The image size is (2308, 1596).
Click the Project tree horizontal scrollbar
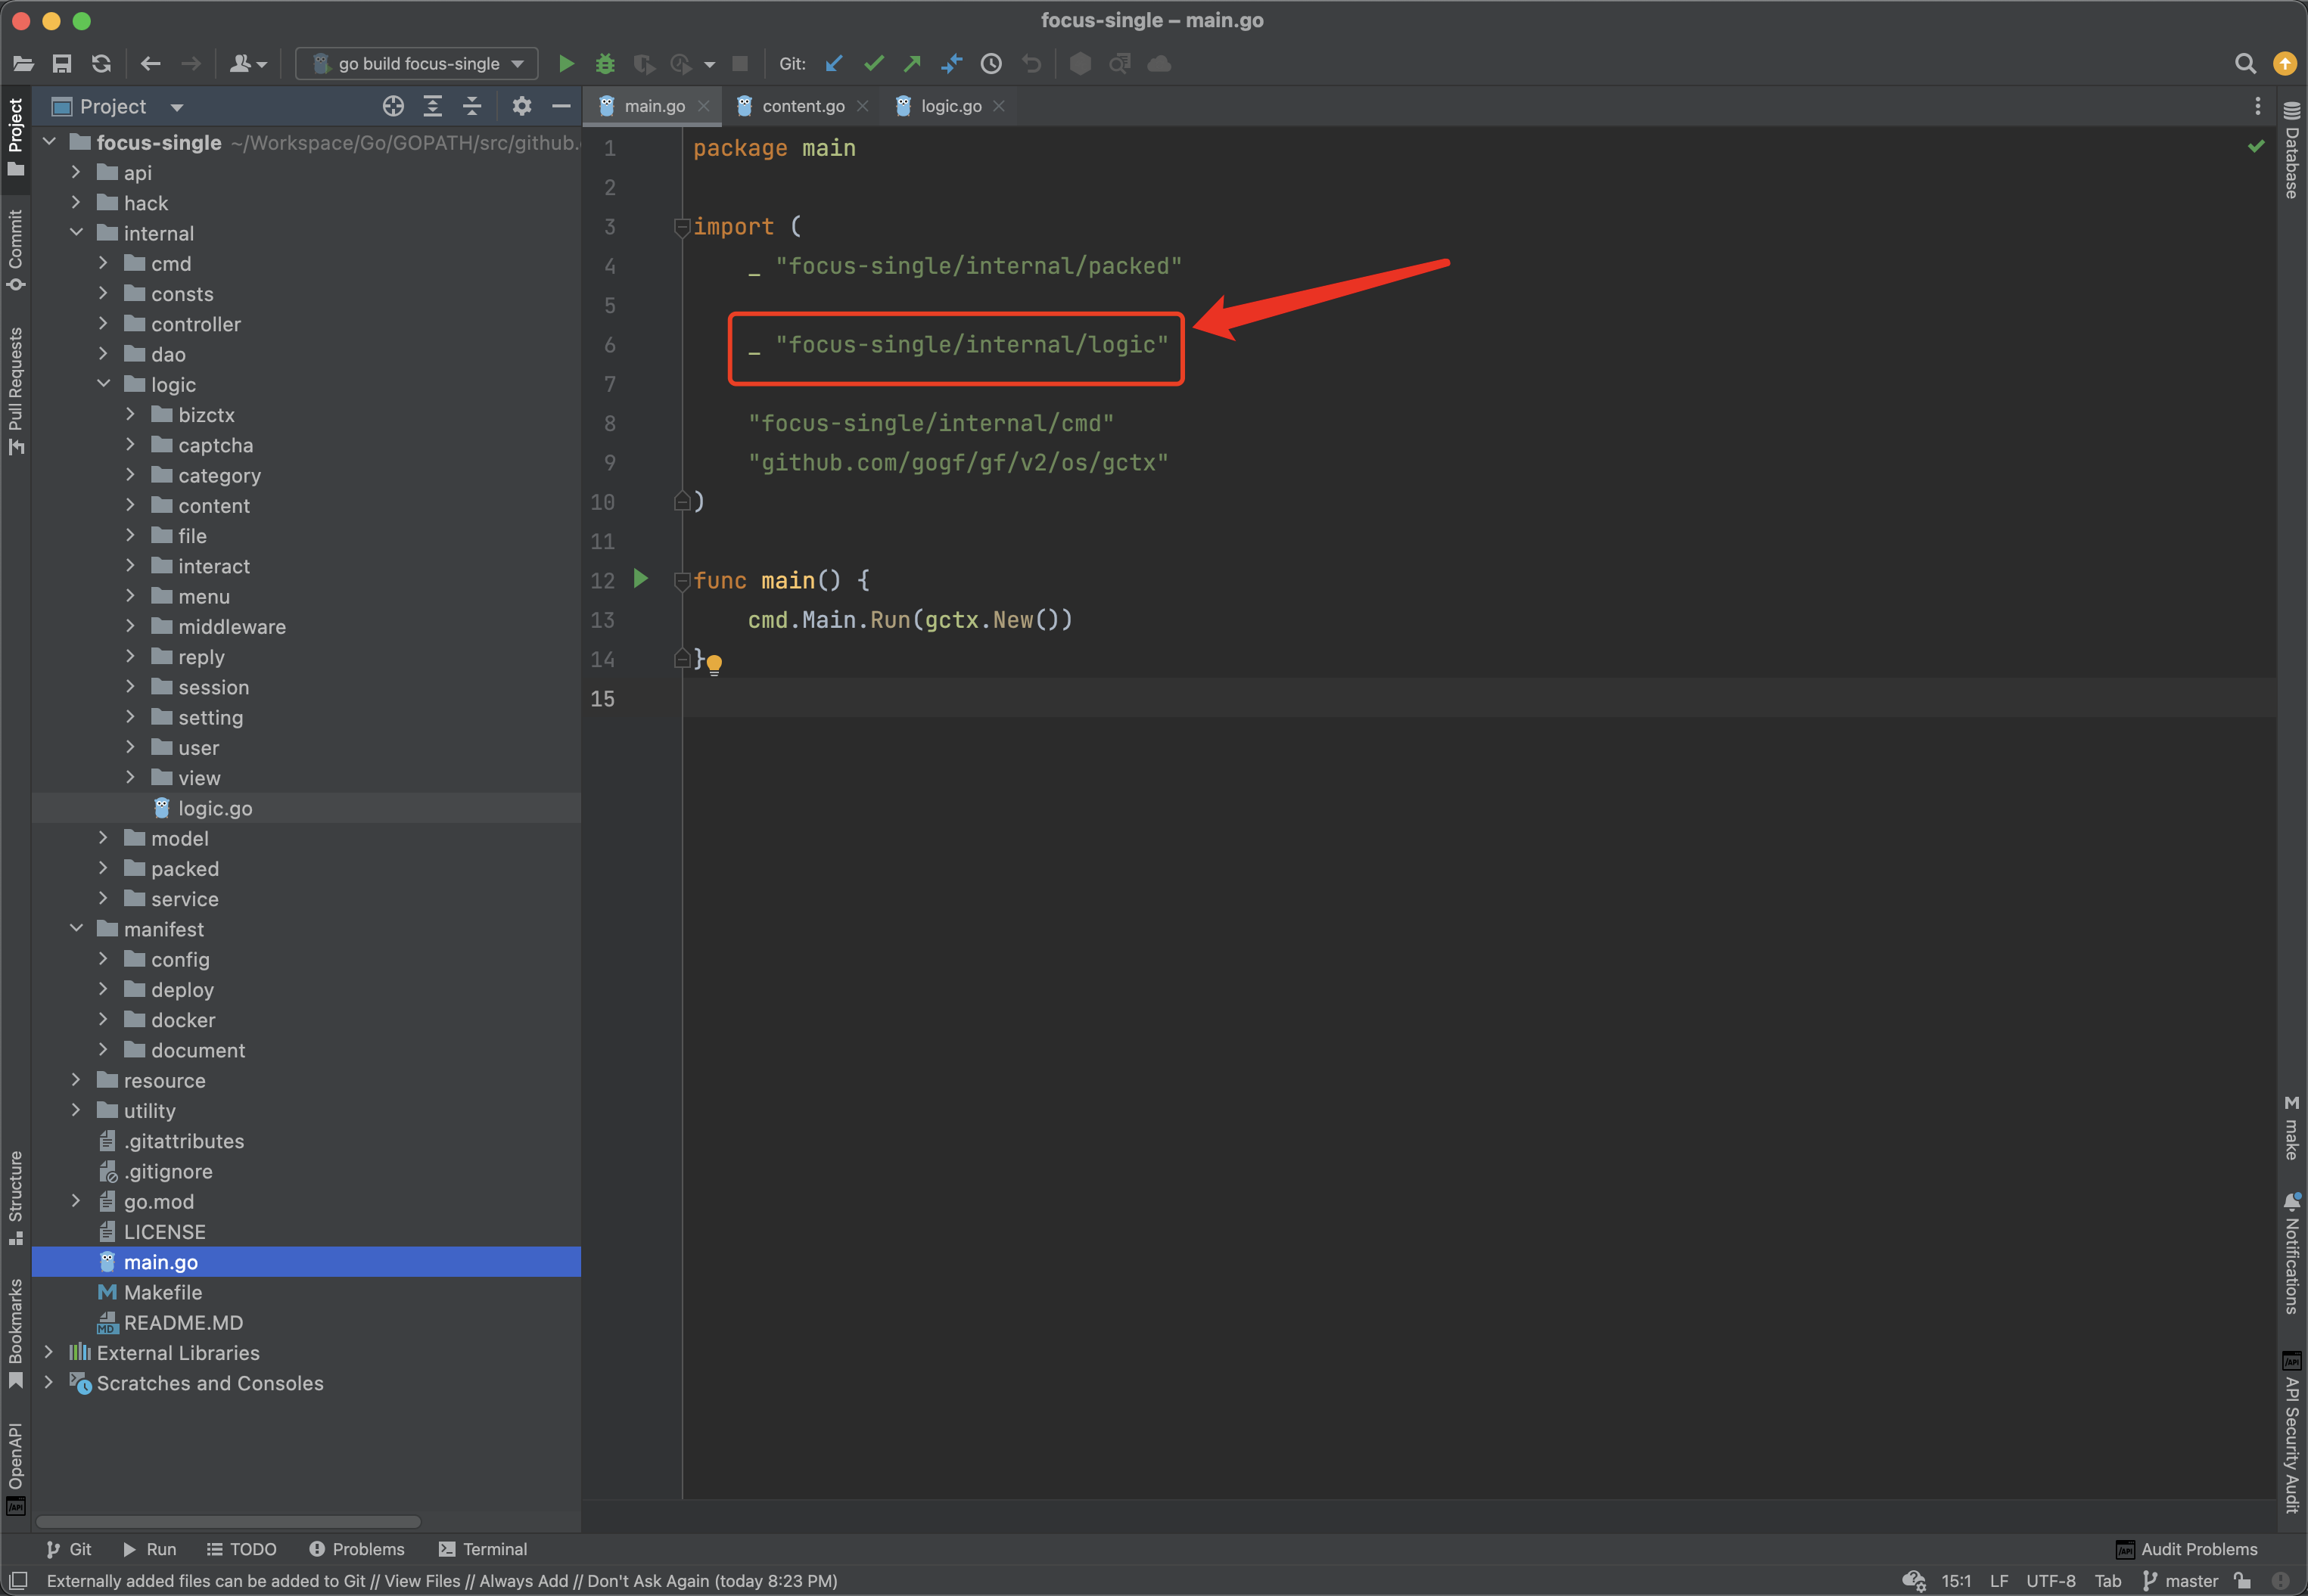coord(228,1521)
